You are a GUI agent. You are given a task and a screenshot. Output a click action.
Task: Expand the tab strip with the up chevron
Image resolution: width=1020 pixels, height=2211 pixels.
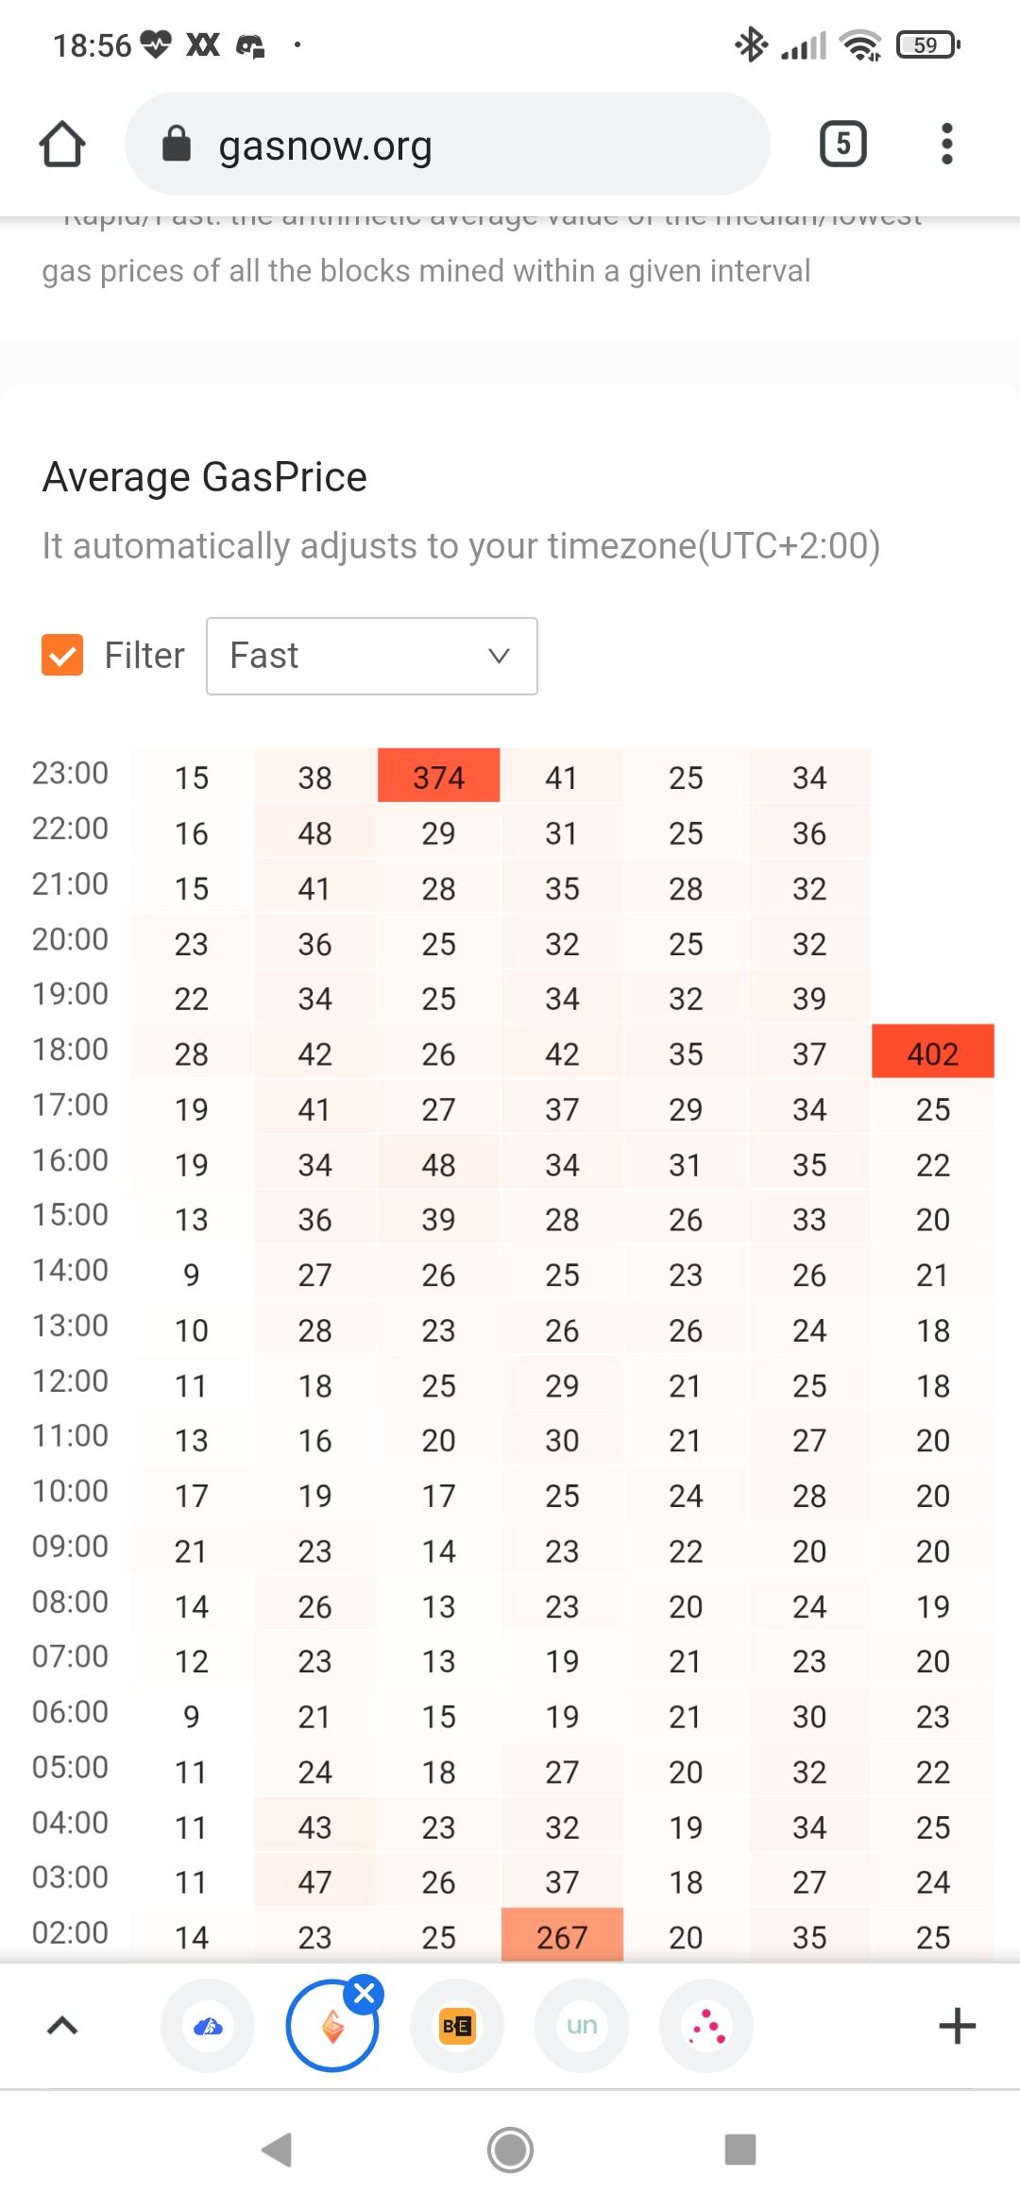[x=62, y=2025]
